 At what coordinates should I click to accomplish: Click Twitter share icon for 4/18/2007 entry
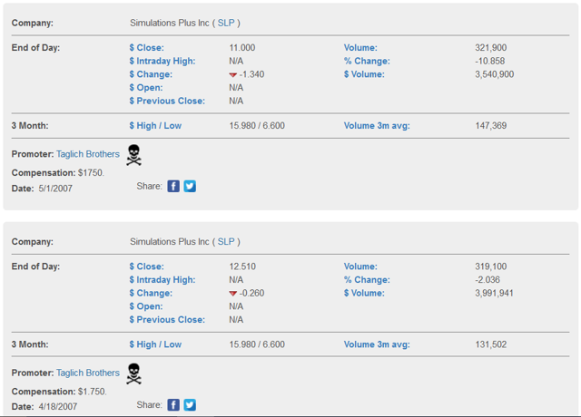click(190, 405)
